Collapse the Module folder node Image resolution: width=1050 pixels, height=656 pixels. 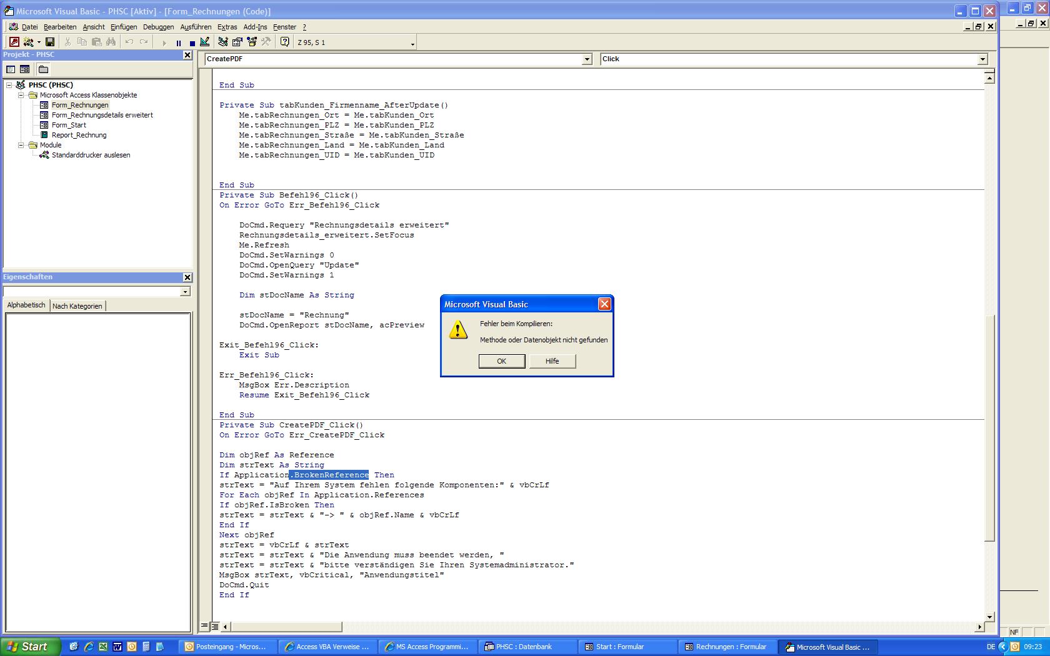pos(21,145)
